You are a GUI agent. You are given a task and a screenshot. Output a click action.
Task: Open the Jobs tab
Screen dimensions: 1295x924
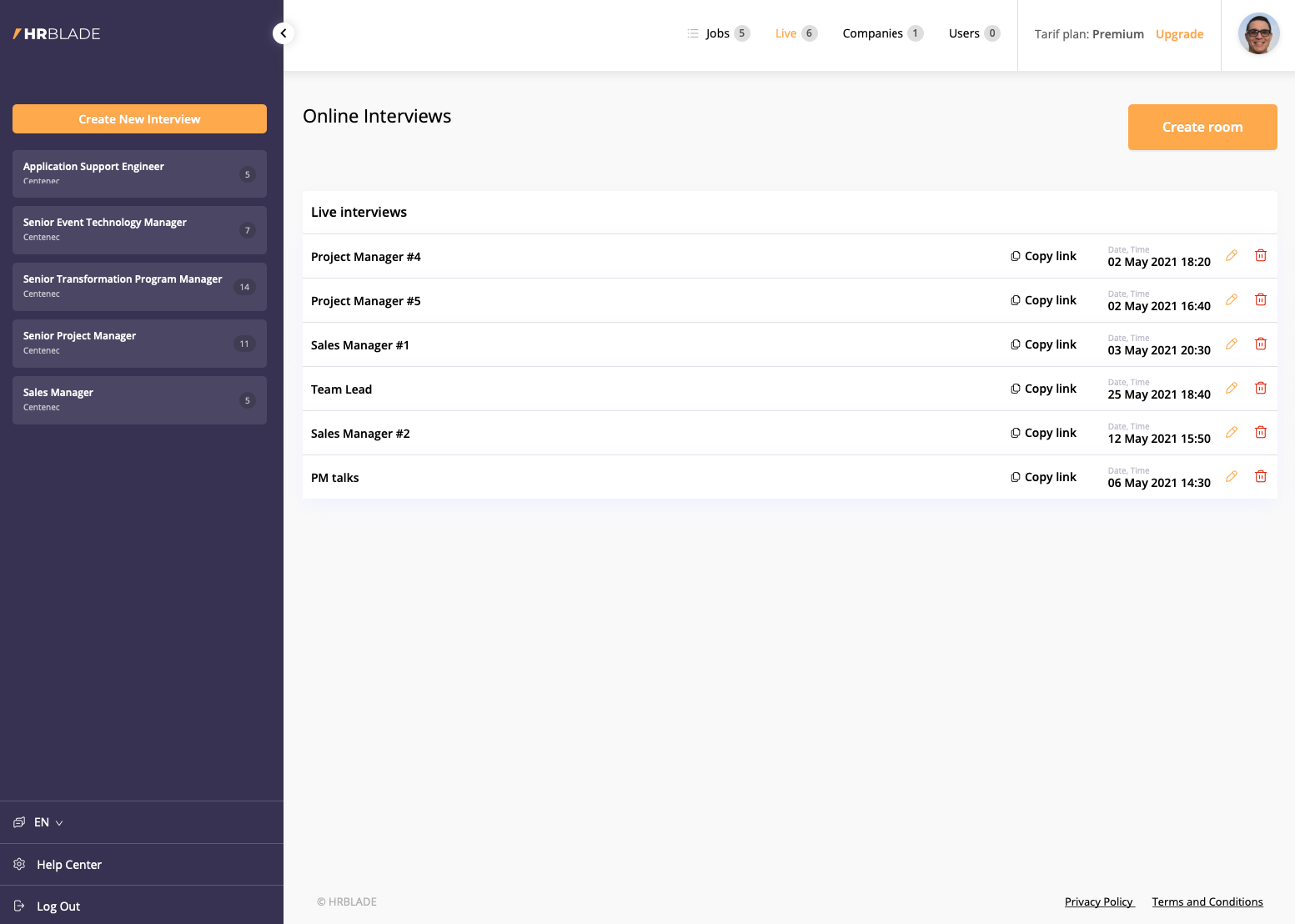coord(718,33)
